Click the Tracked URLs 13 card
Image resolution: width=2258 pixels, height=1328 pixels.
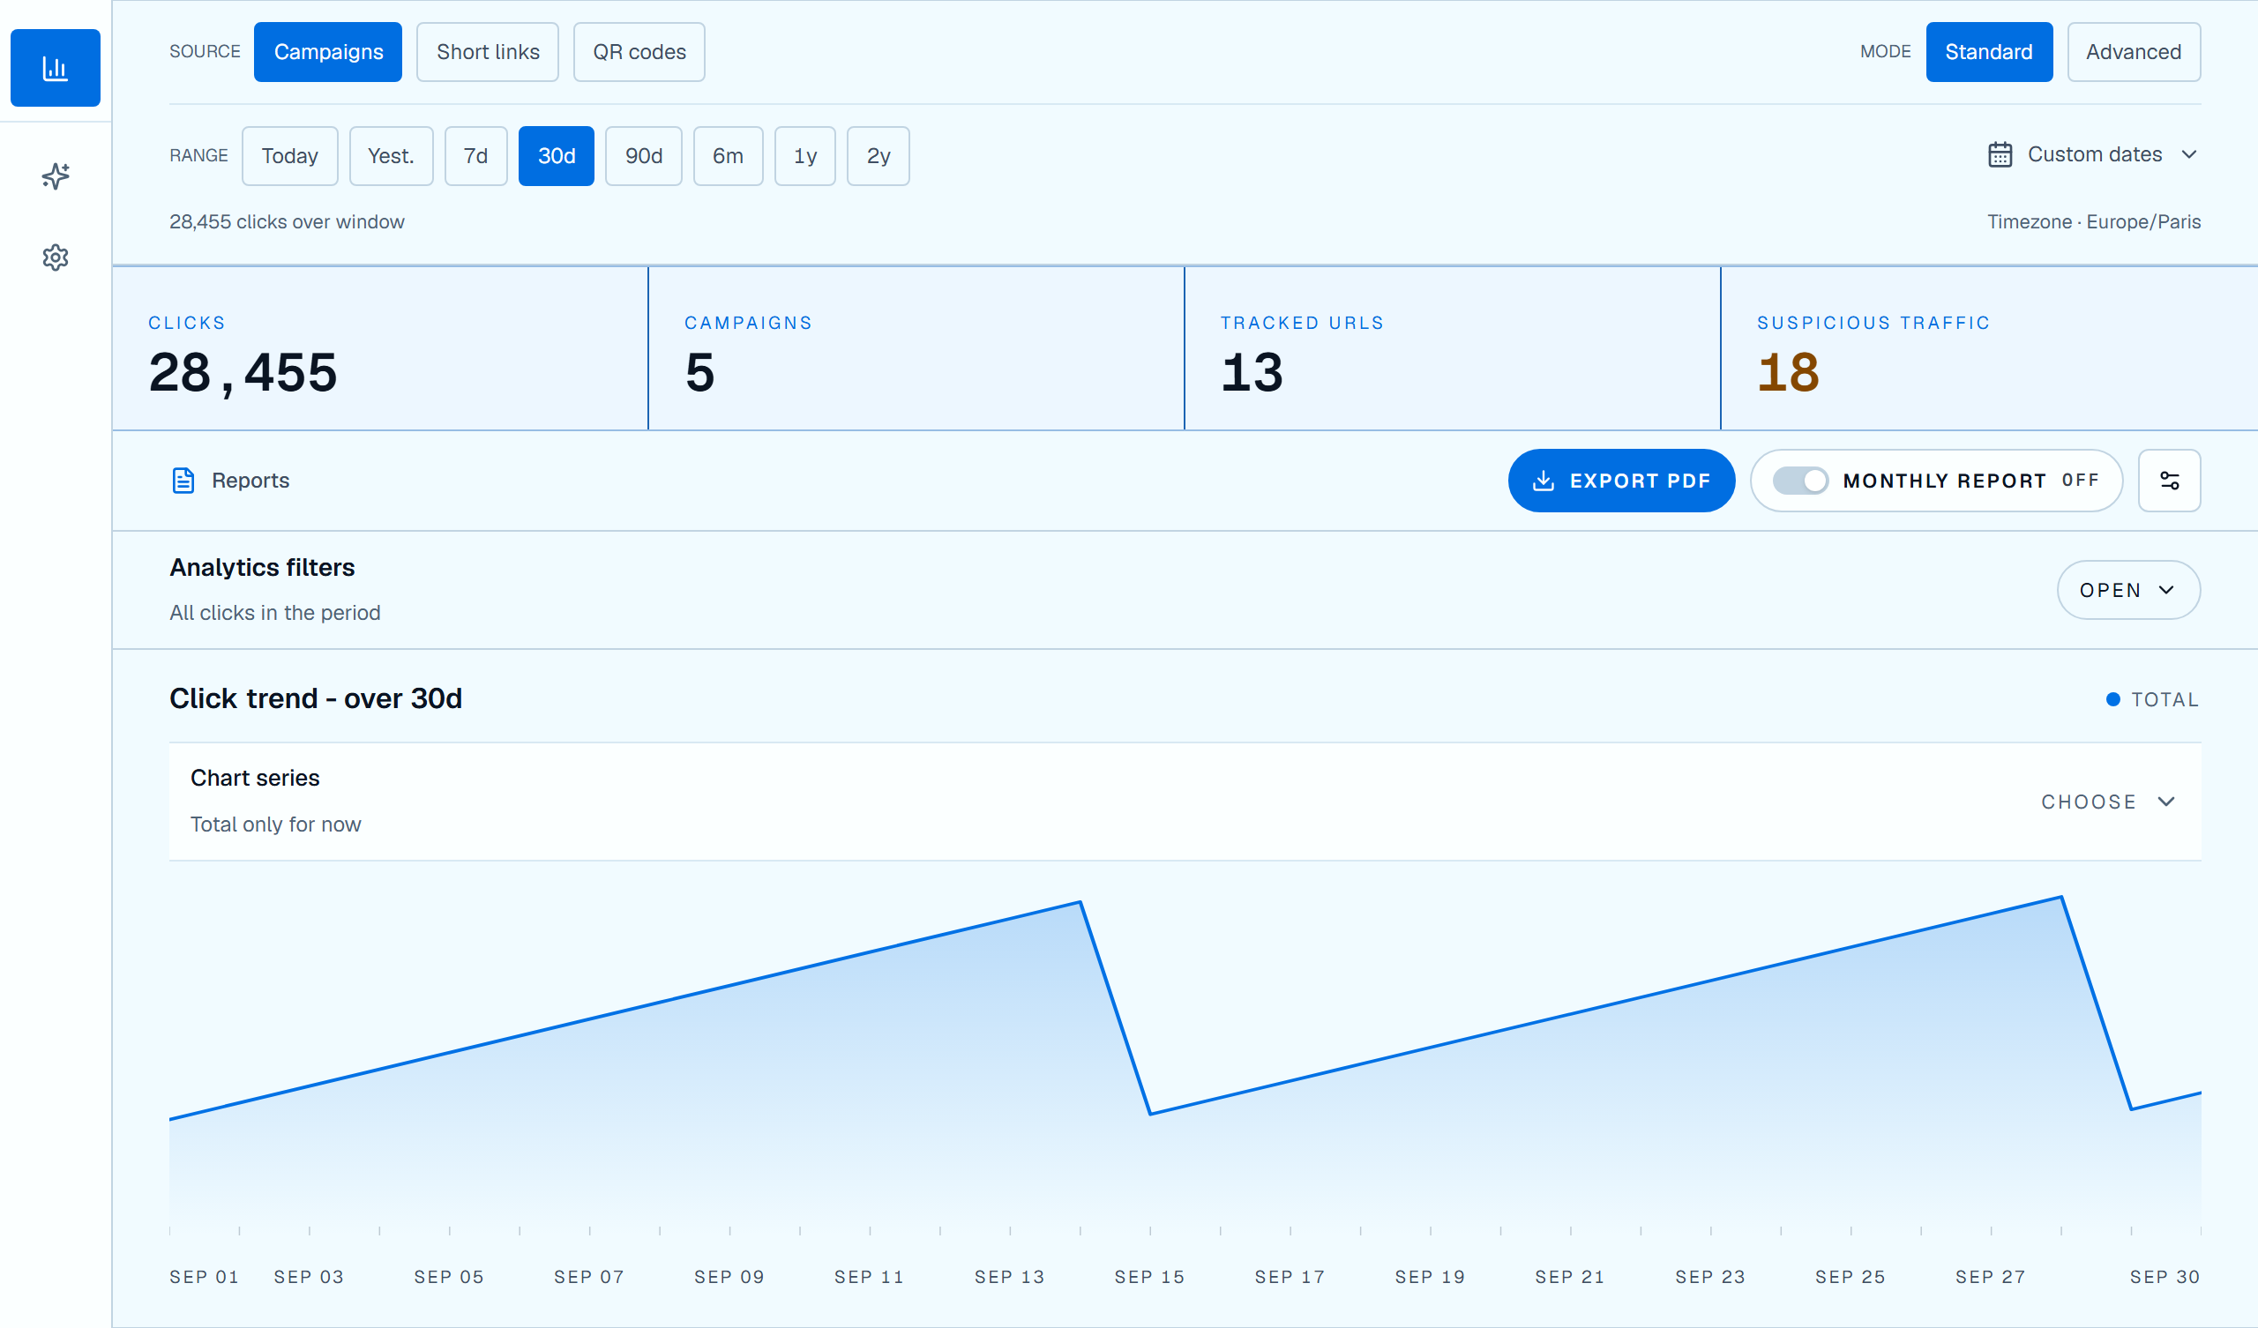1452,348
